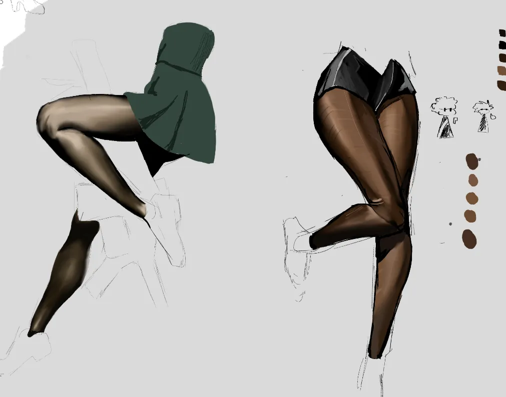Click the tiny gray dot beside the top round swatch
Viewport: 506px width, 397px height.
(479, 159)
